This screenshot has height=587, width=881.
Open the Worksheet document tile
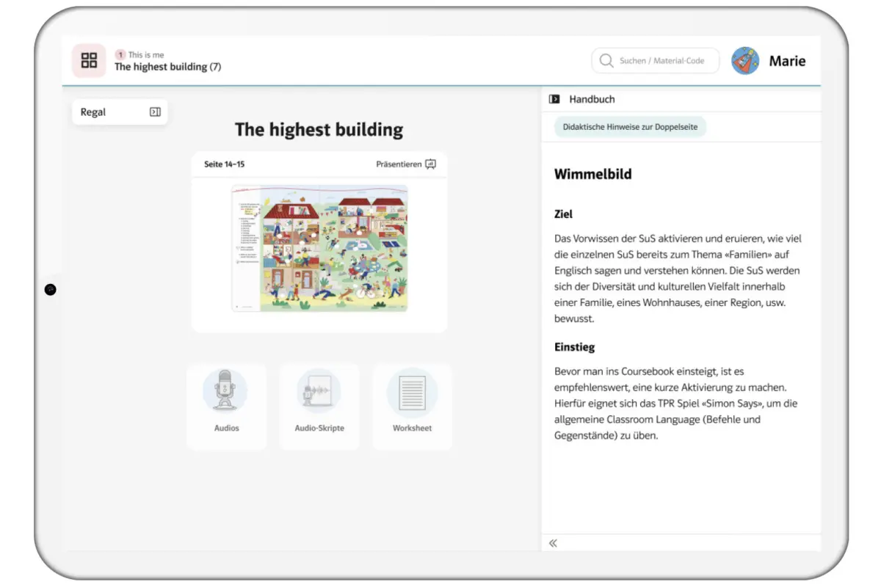point(412,406)
